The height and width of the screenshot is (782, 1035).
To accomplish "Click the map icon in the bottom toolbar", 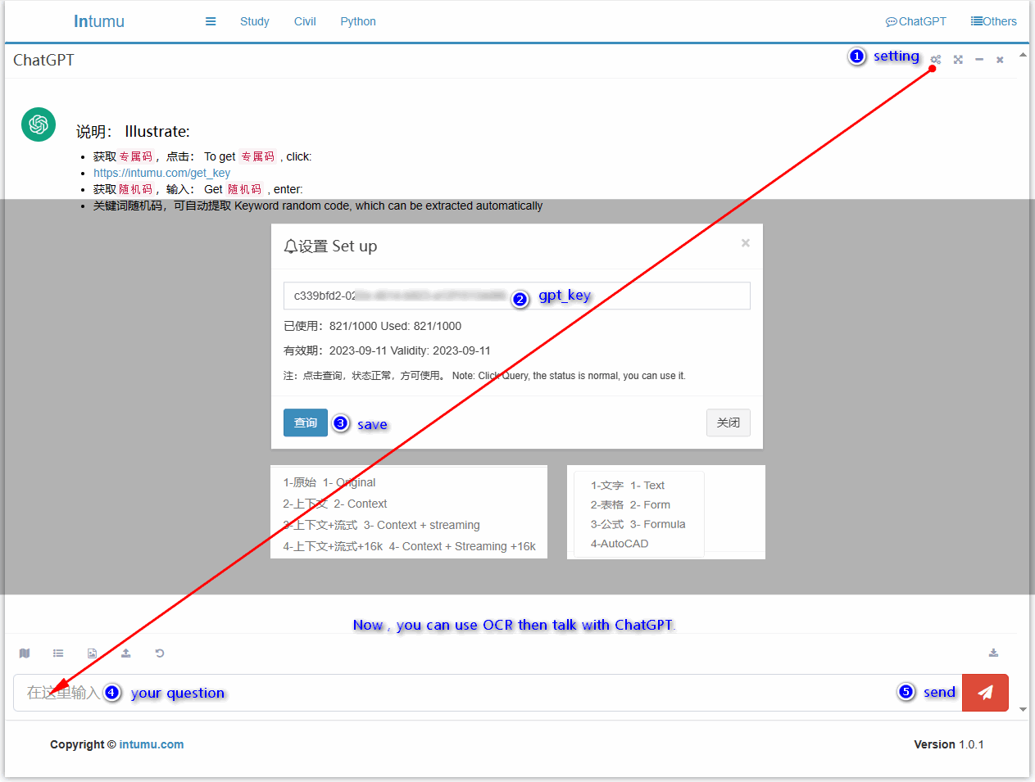I will click(x=25, y=653).
